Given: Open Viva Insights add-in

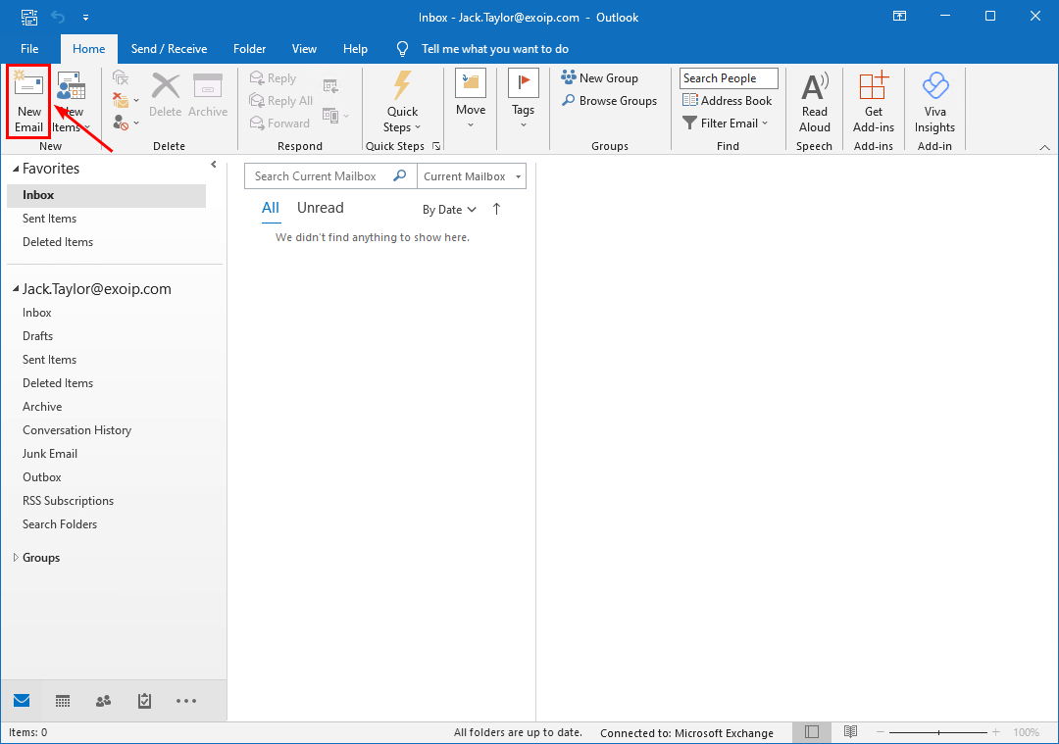Looking at the screenshot, I should pyautogui.click(x=934, y=102).
